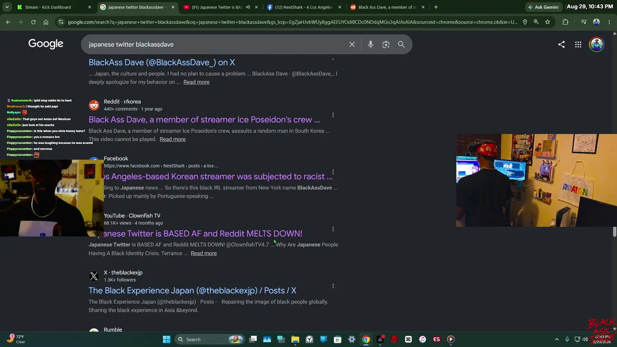
Task: Open the tab search dropdown
Action: (7, 7)
